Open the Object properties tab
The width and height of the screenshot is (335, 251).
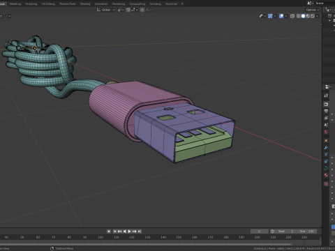[326, 141]
